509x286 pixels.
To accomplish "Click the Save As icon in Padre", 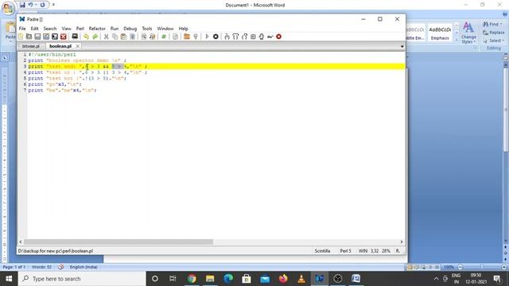I will [46, 37].
